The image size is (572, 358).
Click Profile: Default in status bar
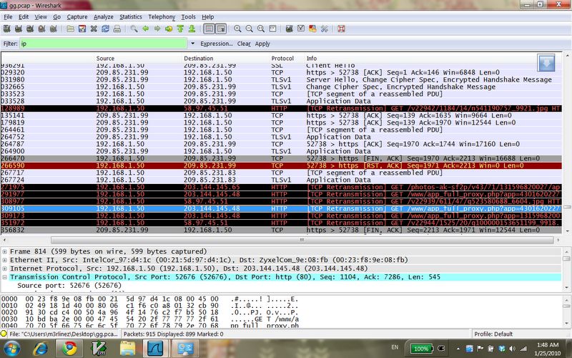(493, 334)
